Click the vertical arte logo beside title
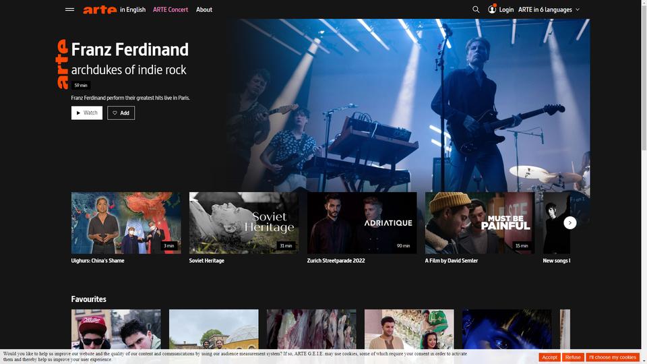647x364 pixels. [x=62, y=65]
